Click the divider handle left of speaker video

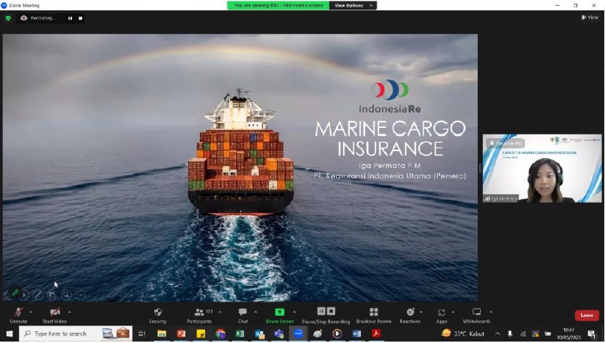481,168
